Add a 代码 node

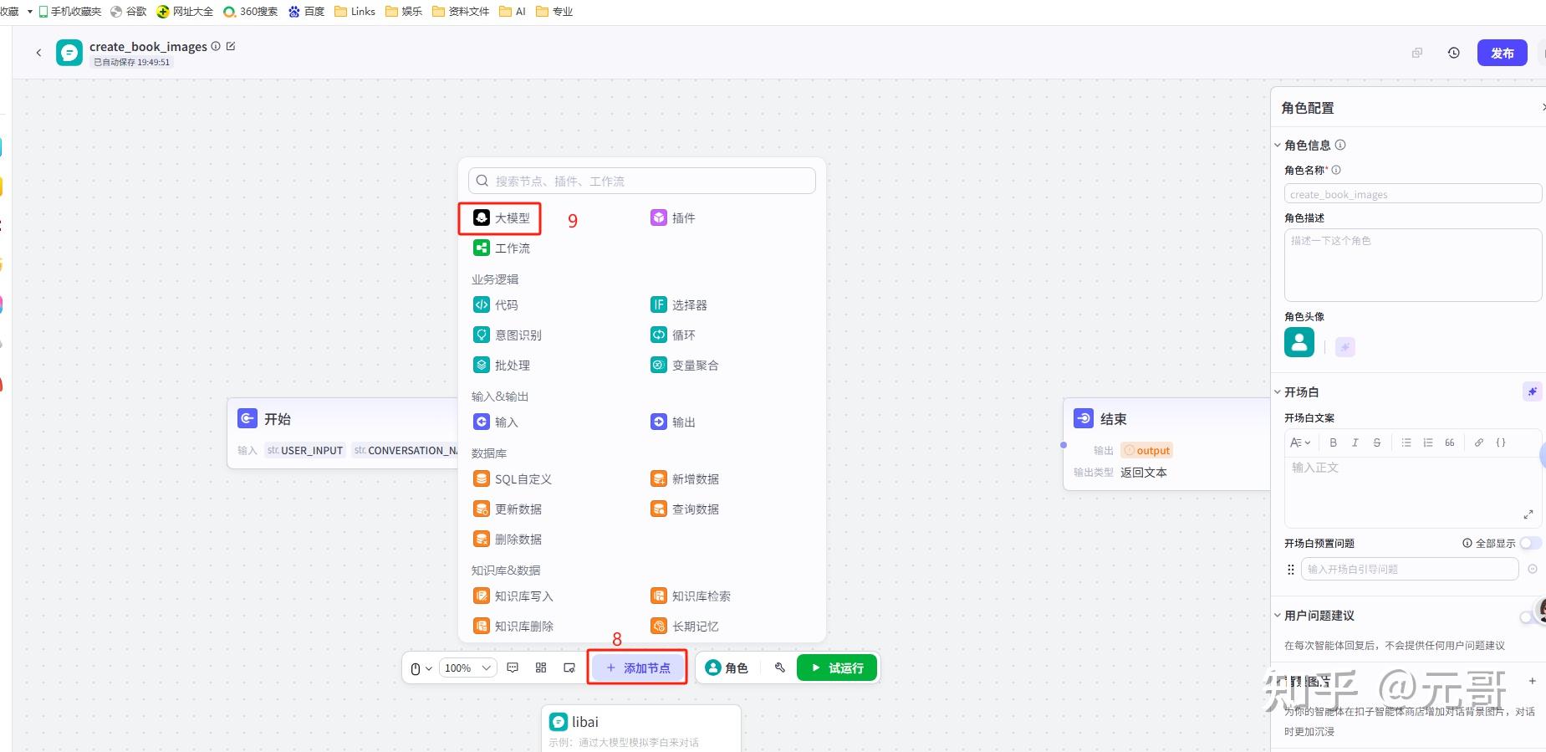click(495, 305)
